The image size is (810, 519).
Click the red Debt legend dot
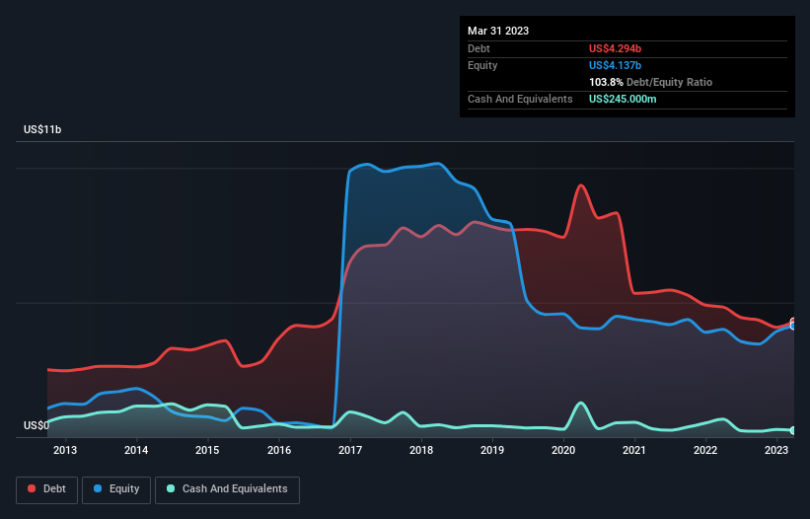coord(32,488)
